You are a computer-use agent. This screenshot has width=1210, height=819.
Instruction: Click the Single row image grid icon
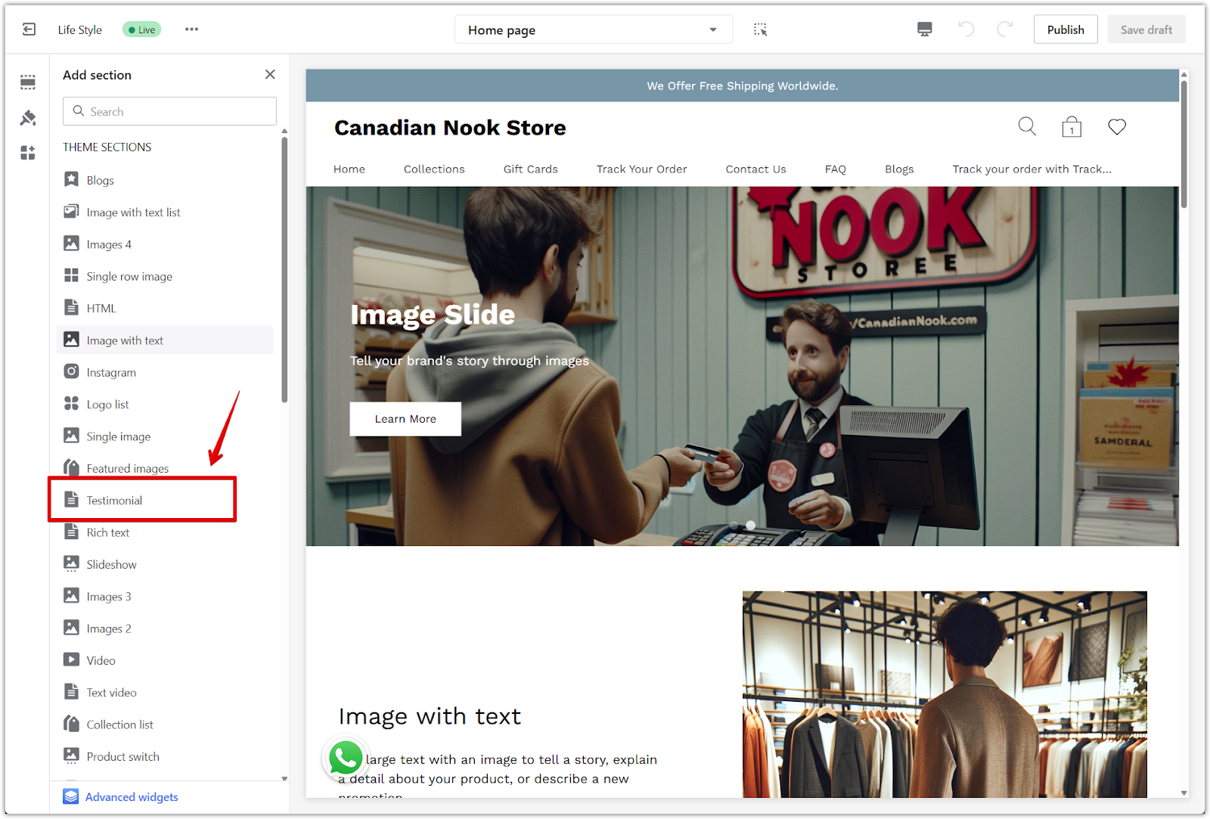[x=71, y=275]
